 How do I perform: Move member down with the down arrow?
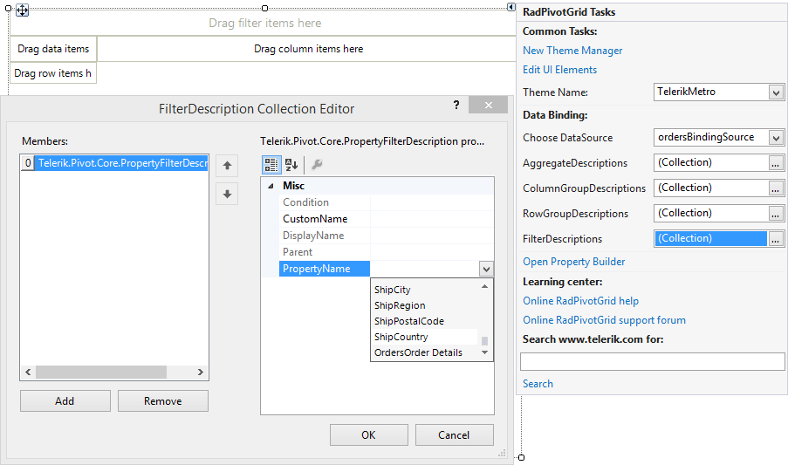227,194
